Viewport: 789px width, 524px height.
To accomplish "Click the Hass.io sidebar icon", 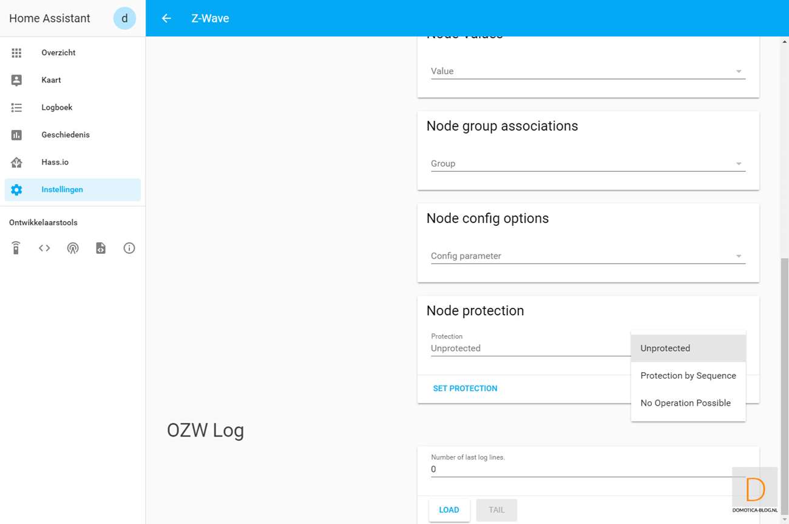I will [16, 162].
